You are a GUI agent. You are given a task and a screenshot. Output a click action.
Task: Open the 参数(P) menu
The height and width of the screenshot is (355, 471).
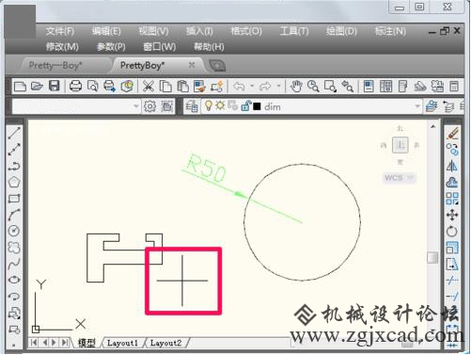coord(111,47)
